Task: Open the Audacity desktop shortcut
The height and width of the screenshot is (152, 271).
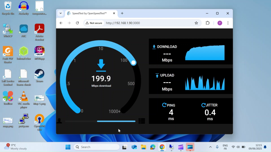Action: [x=24, y=8]
